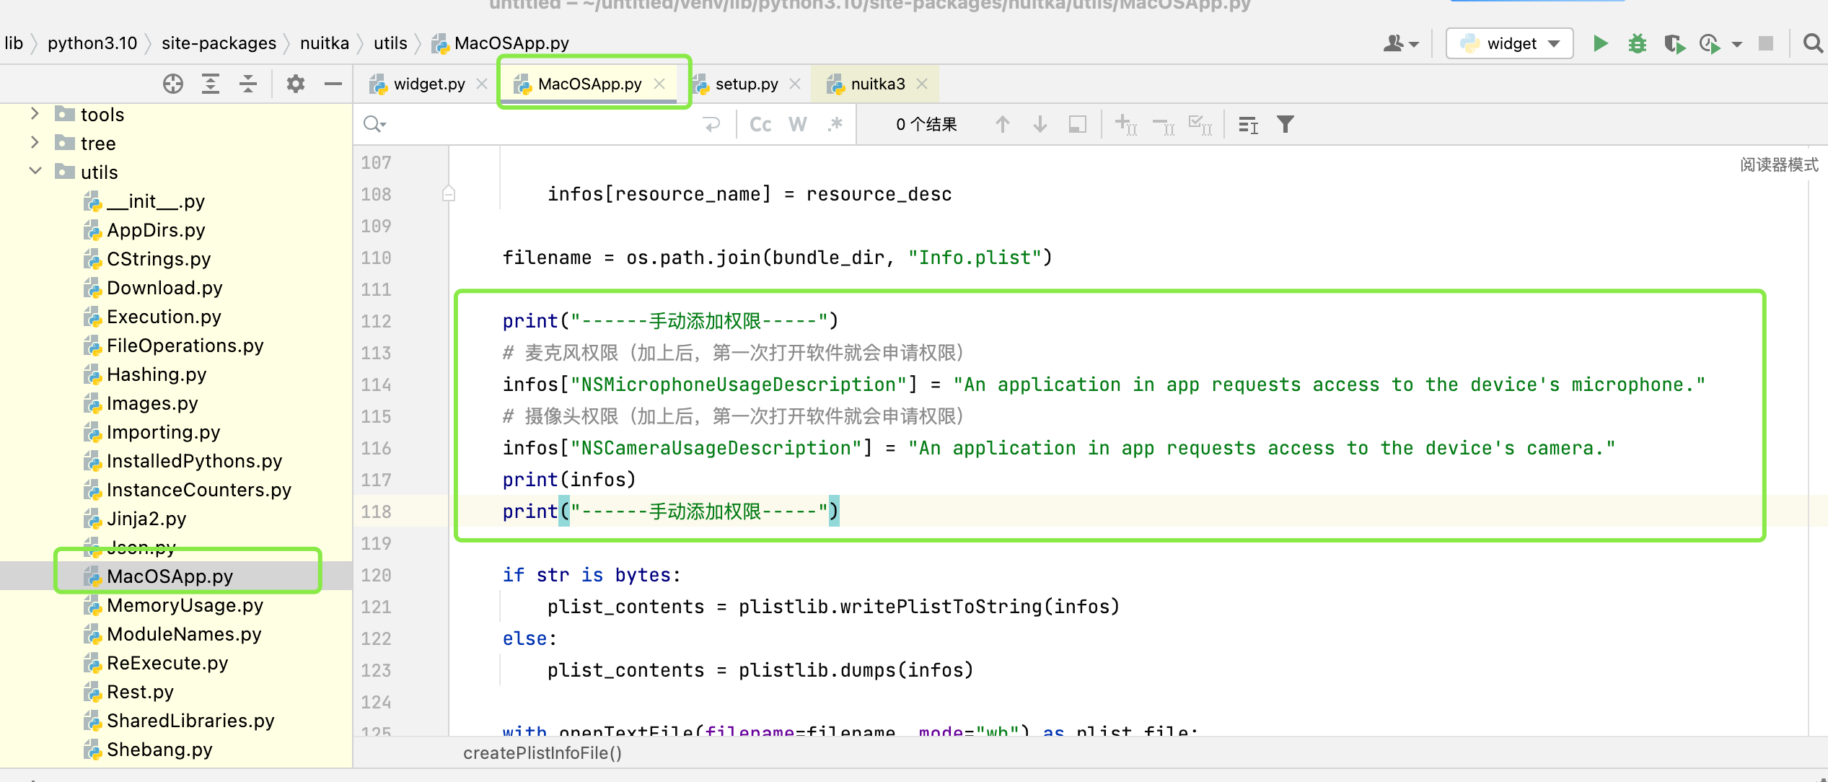Enable 阅读器模式 reader mode

1778,164
